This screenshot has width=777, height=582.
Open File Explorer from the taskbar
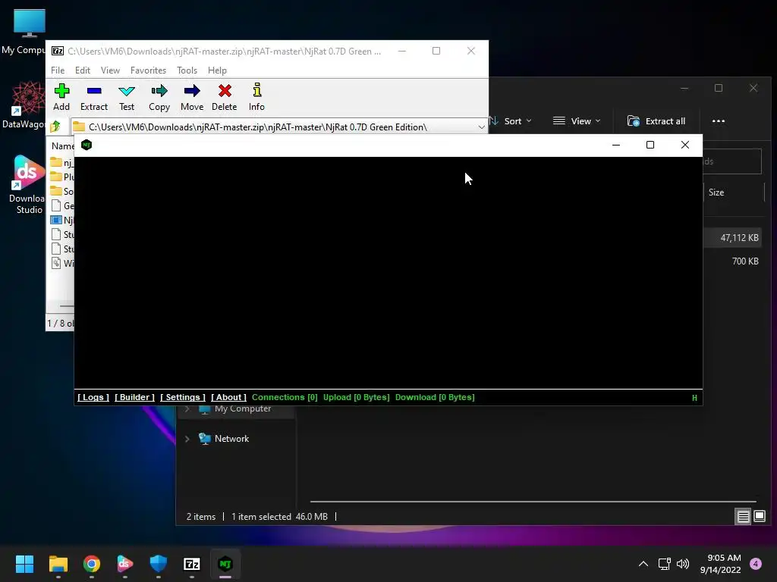(x=58, y=564)
